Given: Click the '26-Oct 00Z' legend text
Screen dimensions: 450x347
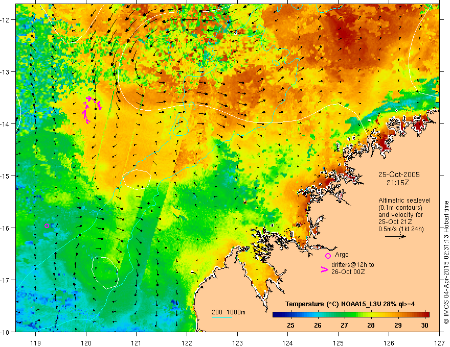Looking at the screenshot, I should (348, 272).
